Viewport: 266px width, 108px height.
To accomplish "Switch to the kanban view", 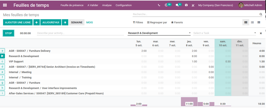I will click(x=259, y=23).
